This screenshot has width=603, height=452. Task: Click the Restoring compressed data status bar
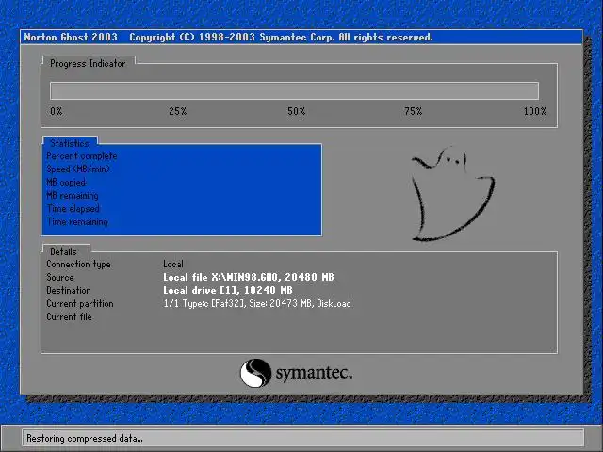tap(303, 438)
